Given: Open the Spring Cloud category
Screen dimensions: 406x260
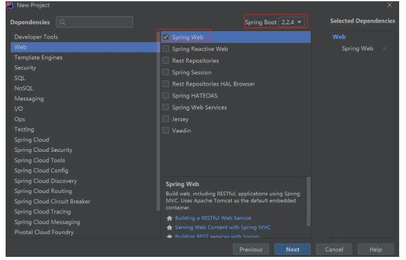Looking at the screenshot, I should pyautogui.click(x=83, y=140).
